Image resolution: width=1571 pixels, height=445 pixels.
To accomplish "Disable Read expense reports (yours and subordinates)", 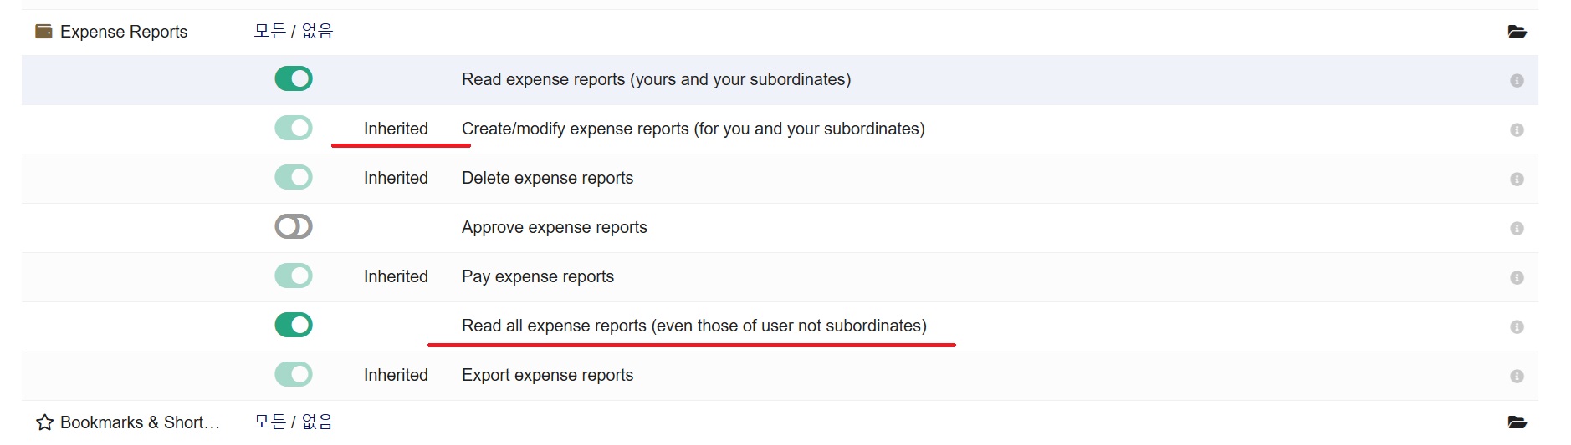I will pos(294,78).
